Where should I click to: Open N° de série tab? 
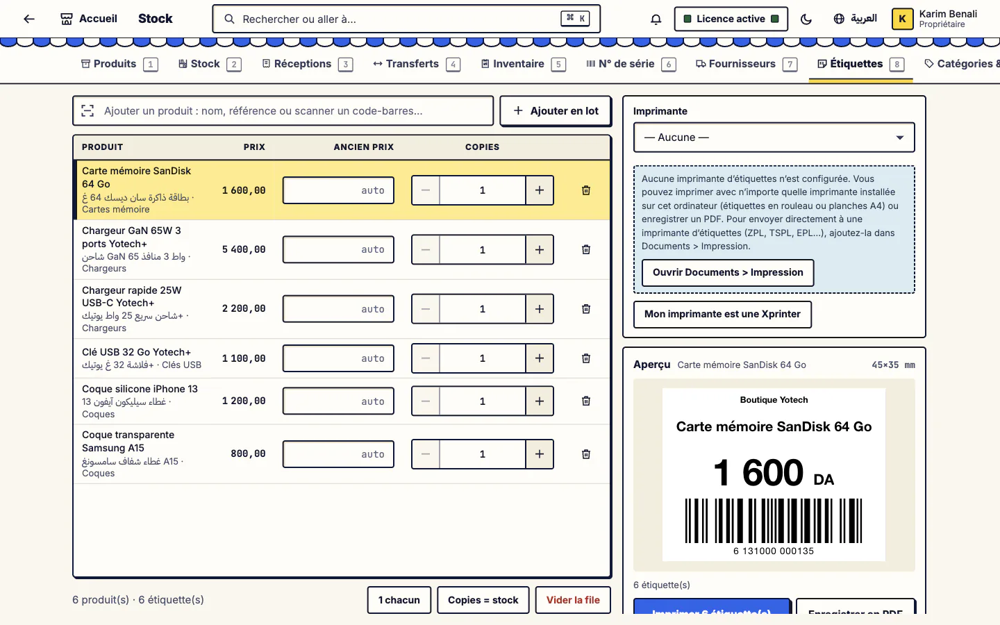click(631, 64)
